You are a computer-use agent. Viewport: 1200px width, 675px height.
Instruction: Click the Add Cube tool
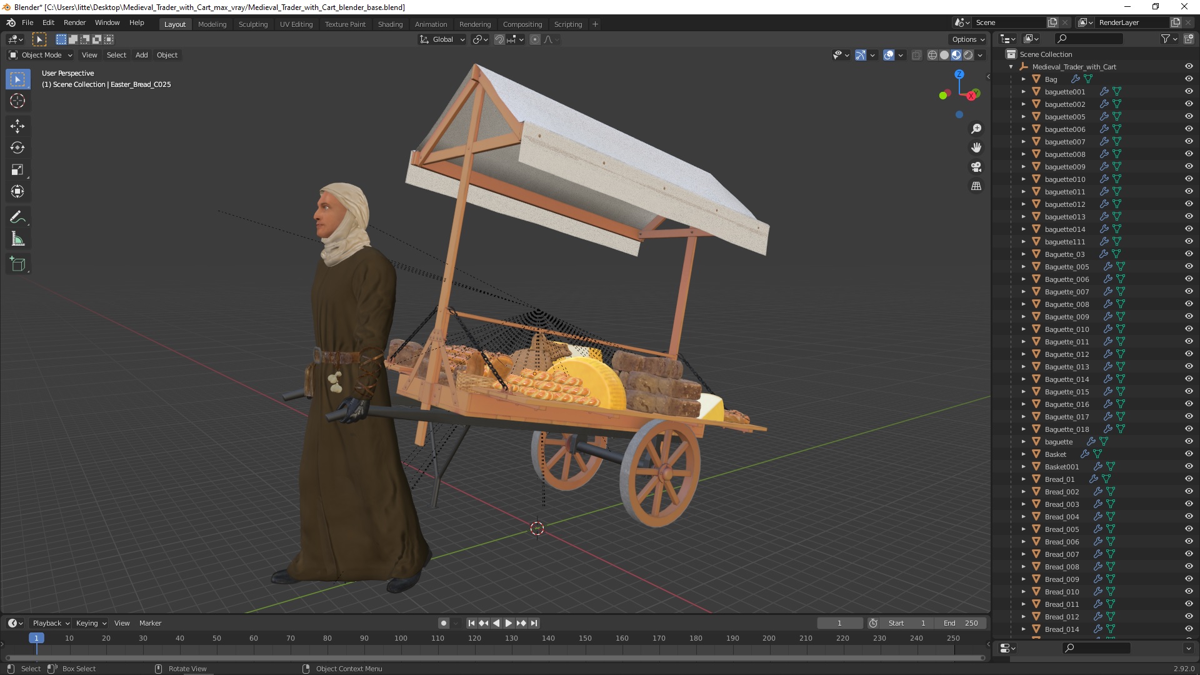tap(17, 264)
